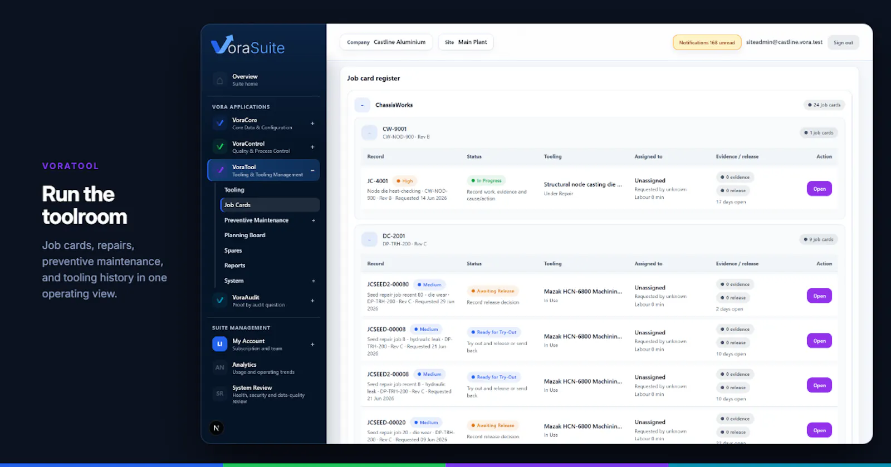The image size is (891, 467).
Task: Click the 24 job cards badge
Action: point(824,105)
